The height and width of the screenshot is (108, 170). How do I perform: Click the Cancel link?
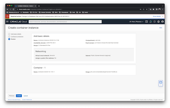(26, 96)
